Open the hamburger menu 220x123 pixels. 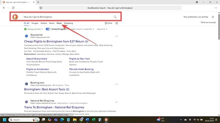(x=213, y=17)
